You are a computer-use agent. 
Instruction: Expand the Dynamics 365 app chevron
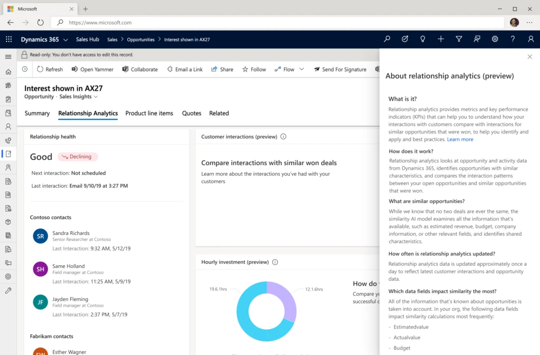(x=65, y=39)
